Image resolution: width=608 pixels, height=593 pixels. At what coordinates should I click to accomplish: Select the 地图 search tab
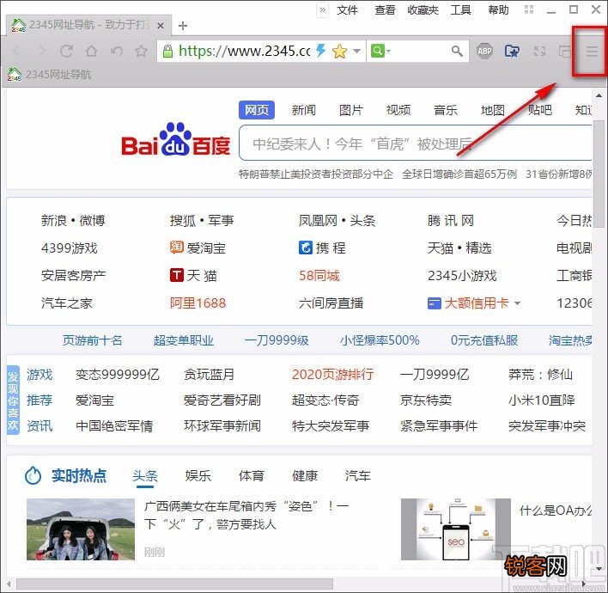(493, 110)
